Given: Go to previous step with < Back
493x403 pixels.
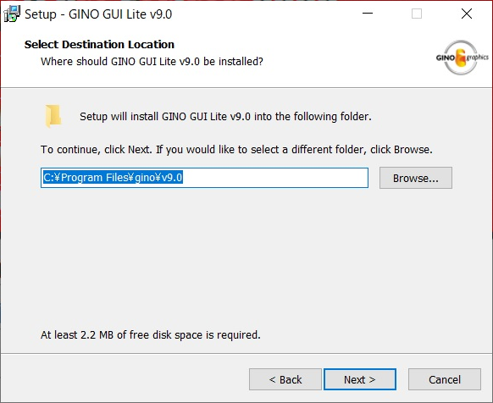Looking at the screenshot, I should click(x=285, y=379).
